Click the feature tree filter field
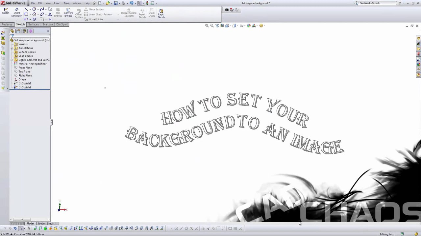The image size is (421, 236). click(30, 36)
